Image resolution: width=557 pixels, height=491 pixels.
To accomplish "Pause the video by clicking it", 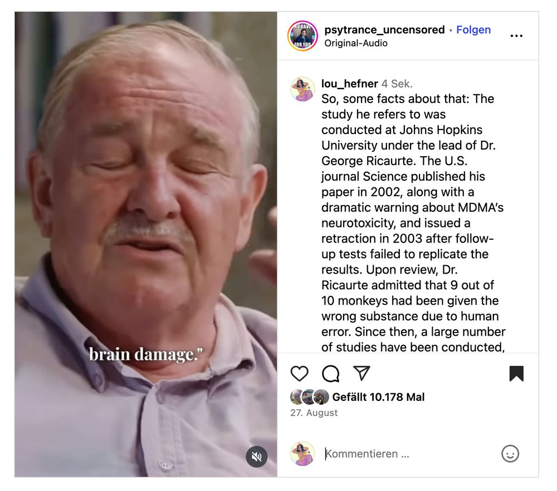I will [145, 244].
